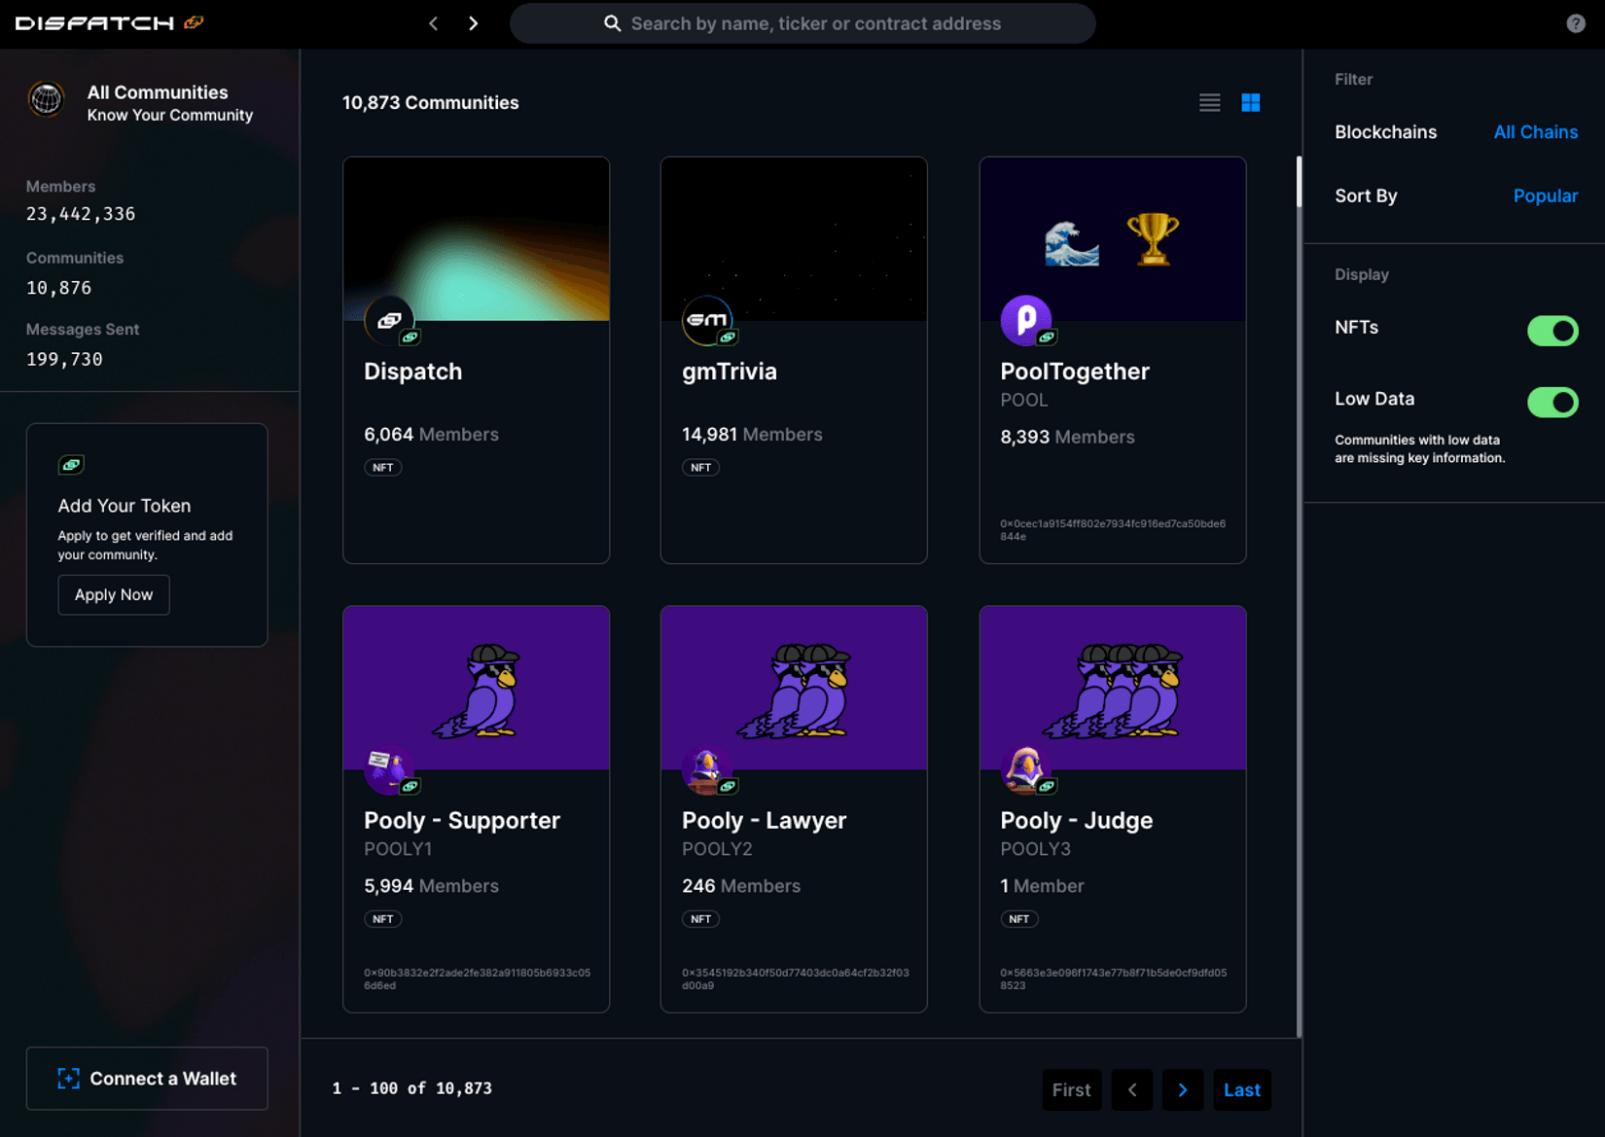The height and width of the screenshot is (1137, 1605).
Task: Click Connect a Wallet button
Action: pyautogui.click(x=147, y=1078)
